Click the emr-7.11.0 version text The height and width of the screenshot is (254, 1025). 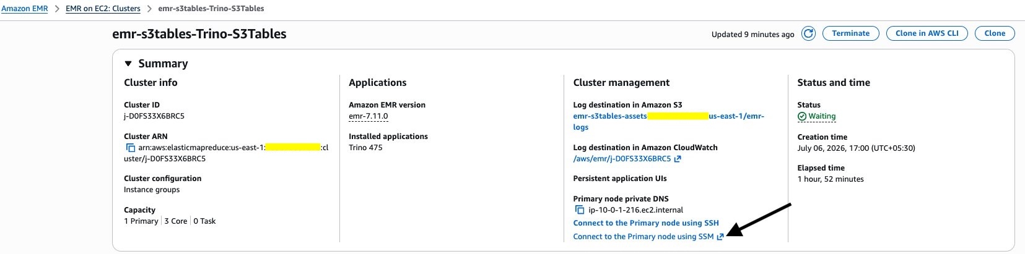(369, 116)
